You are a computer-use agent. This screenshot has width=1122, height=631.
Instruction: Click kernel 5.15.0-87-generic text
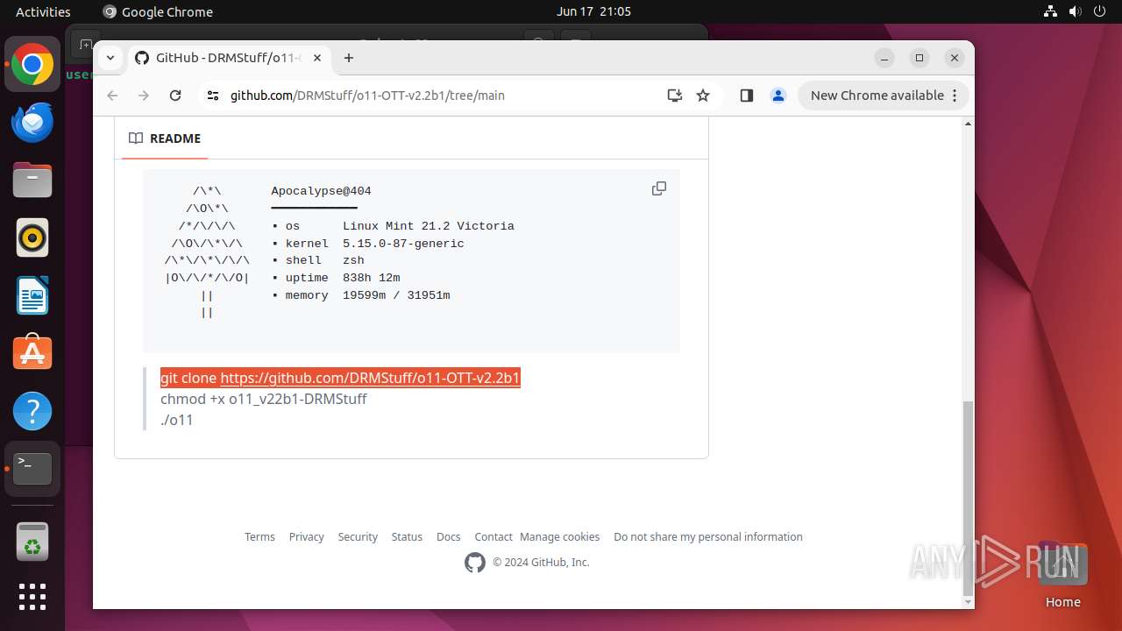click(374, 244)
